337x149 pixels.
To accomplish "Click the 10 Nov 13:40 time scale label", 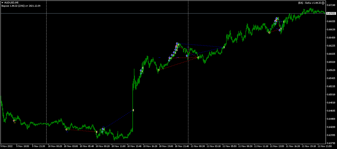I will point(135,146).
